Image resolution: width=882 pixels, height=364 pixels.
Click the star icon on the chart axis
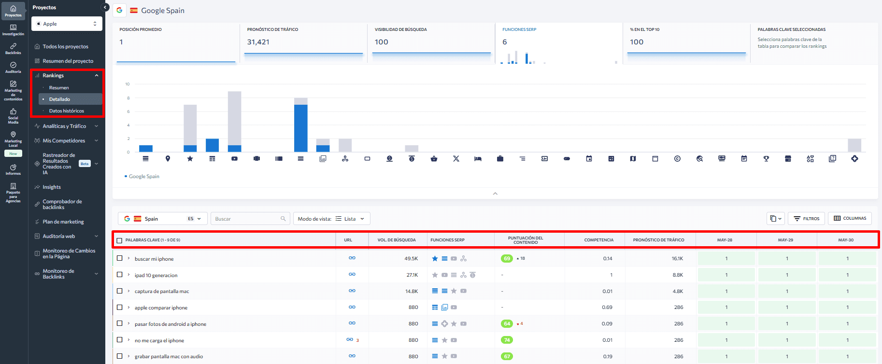tap(190, 158)
